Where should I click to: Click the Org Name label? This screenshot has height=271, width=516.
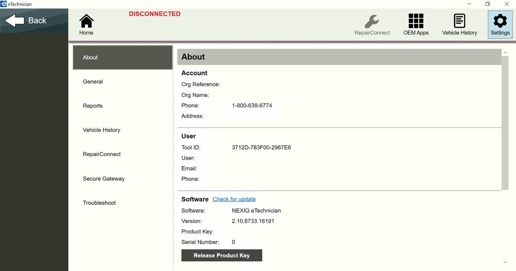(195, 95)
